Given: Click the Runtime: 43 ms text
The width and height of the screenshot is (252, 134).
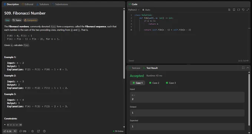Looking at the screenshot, I should [154, 76].
